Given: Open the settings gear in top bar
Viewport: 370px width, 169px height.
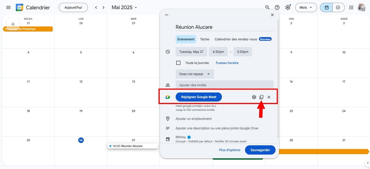Looking at the screenshot, I should 288,7.
